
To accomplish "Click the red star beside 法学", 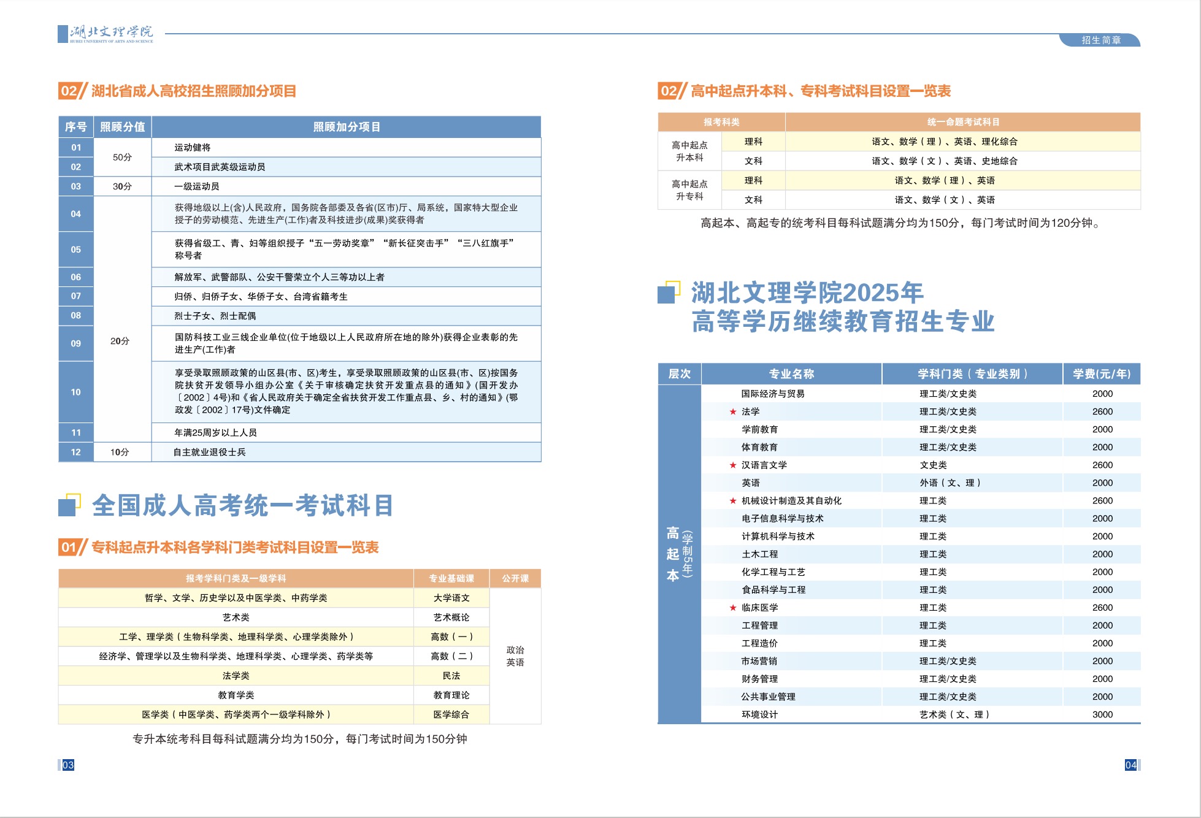I will tap(732, 411).
